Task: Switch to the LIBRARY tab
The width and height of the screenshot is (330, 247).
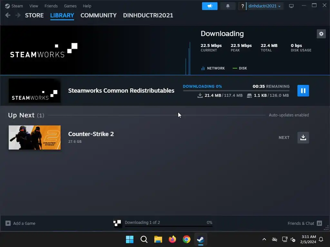Action: click(62, 15)
